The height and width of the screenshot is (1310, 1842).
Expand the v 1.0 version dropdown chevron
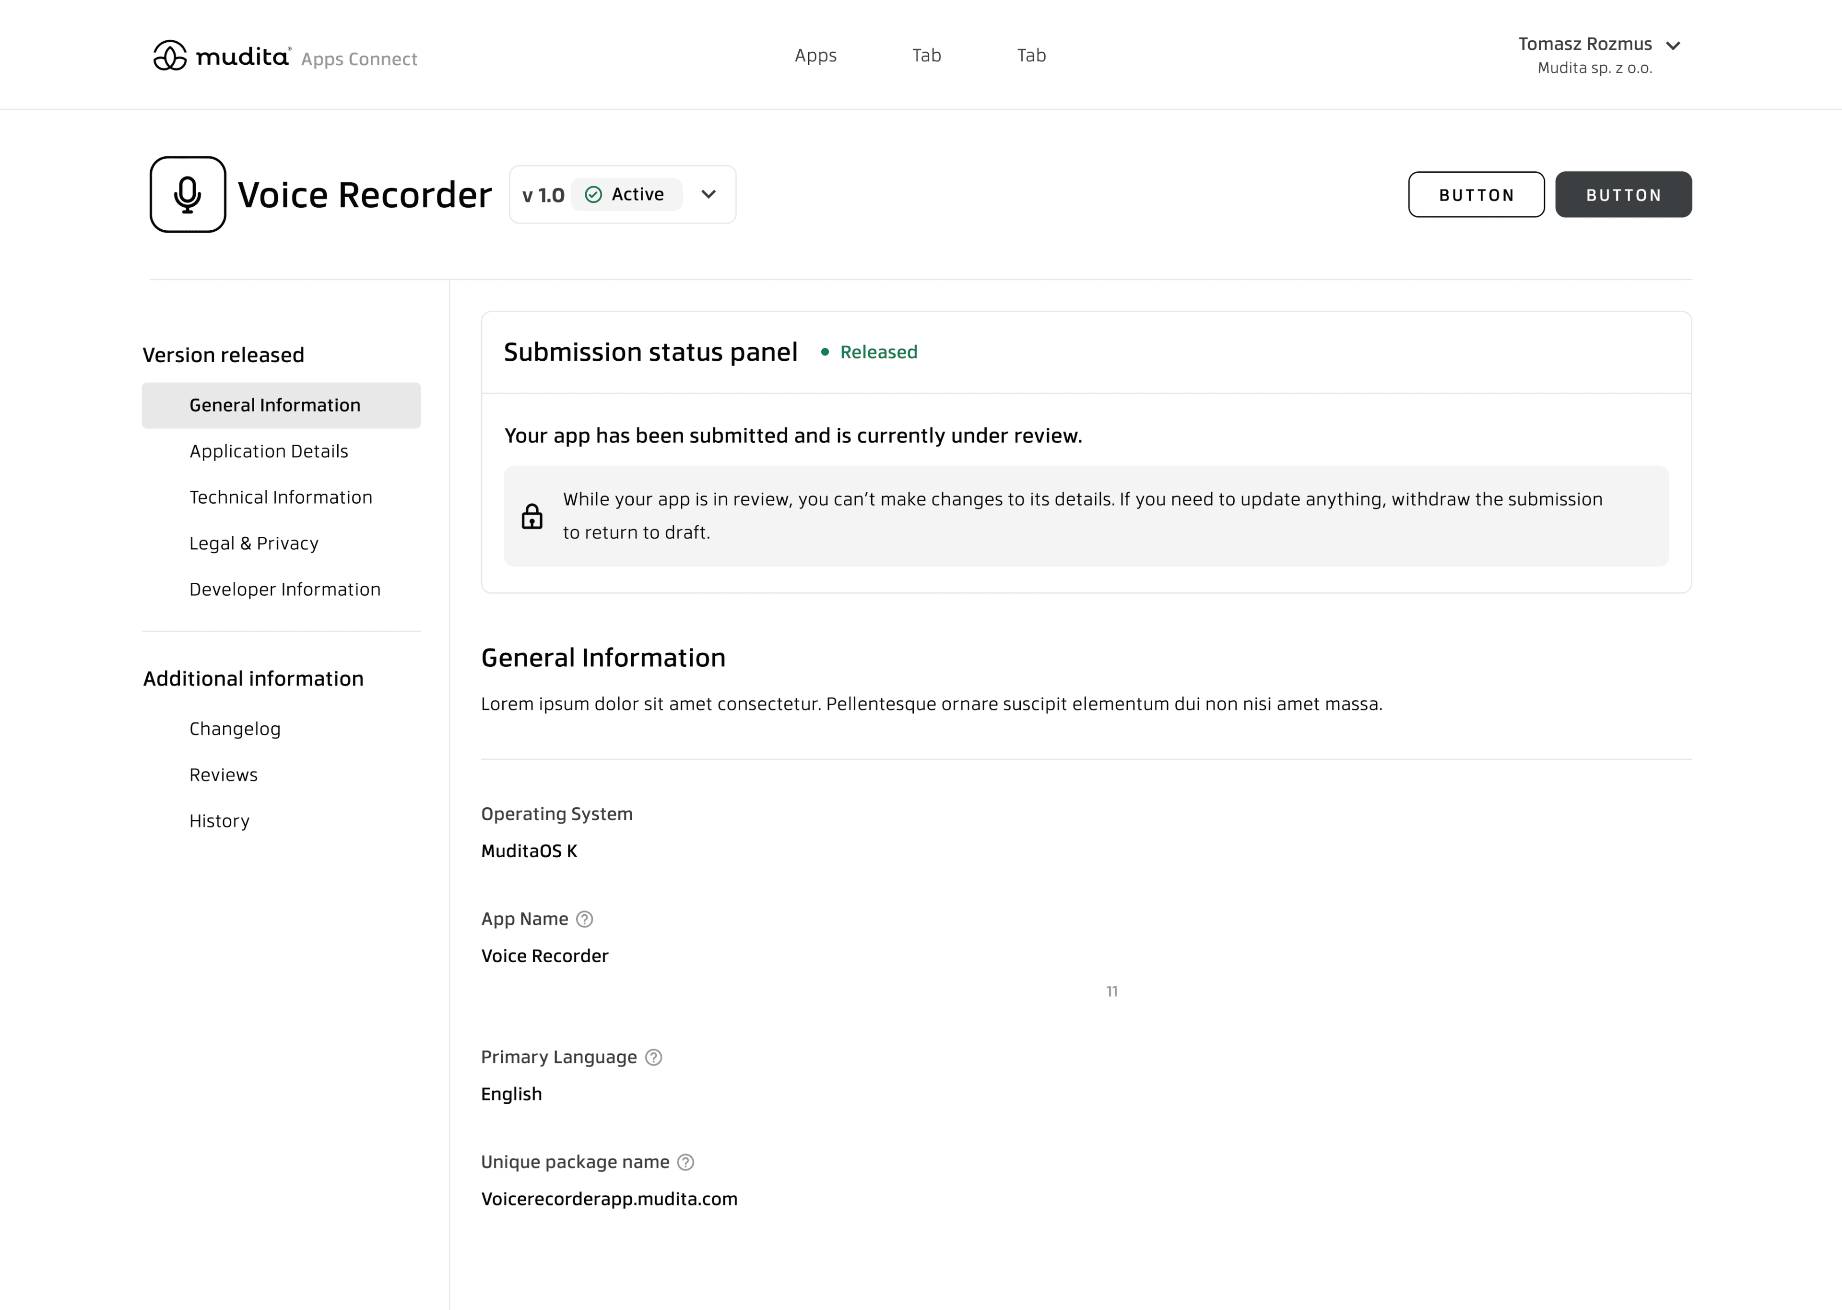pos(709,194)
